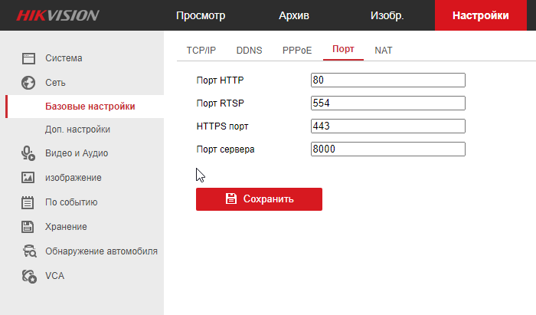Switch to the DDNS tab

click(249, 51)
